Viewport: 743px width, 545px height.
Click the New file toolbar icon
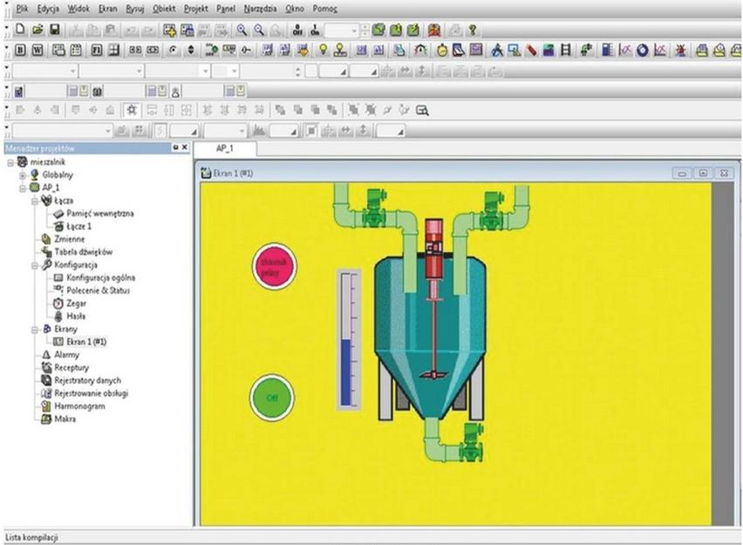pyautogui.click(x=19, y=30)
